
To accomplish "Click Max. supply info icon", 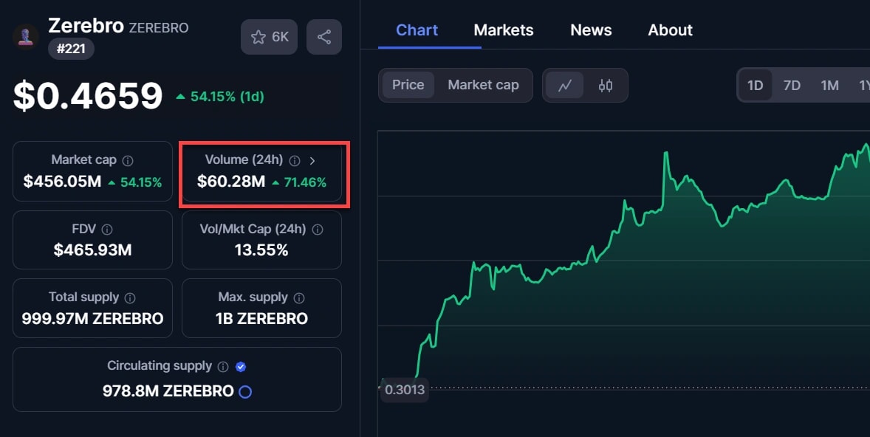I will [299, 297].
